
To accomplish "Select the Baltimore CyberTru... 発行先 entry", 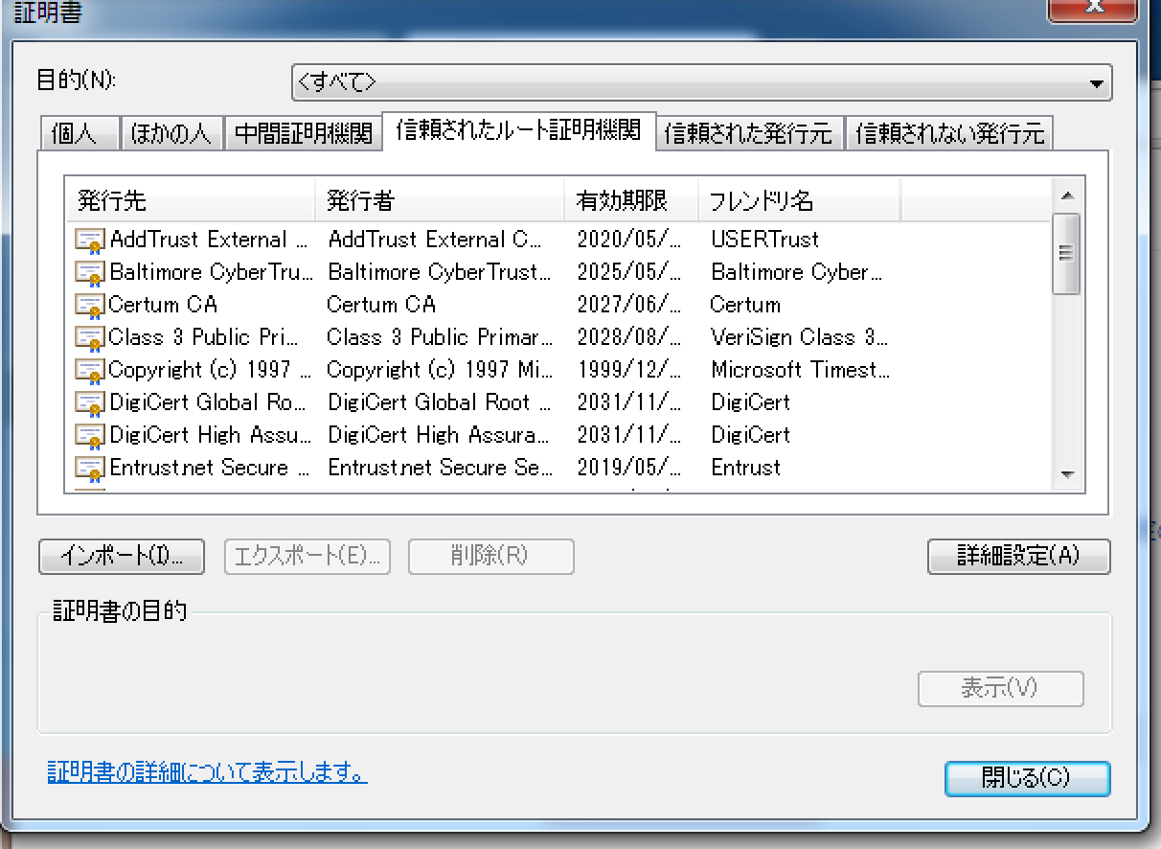I will [212, 272].
